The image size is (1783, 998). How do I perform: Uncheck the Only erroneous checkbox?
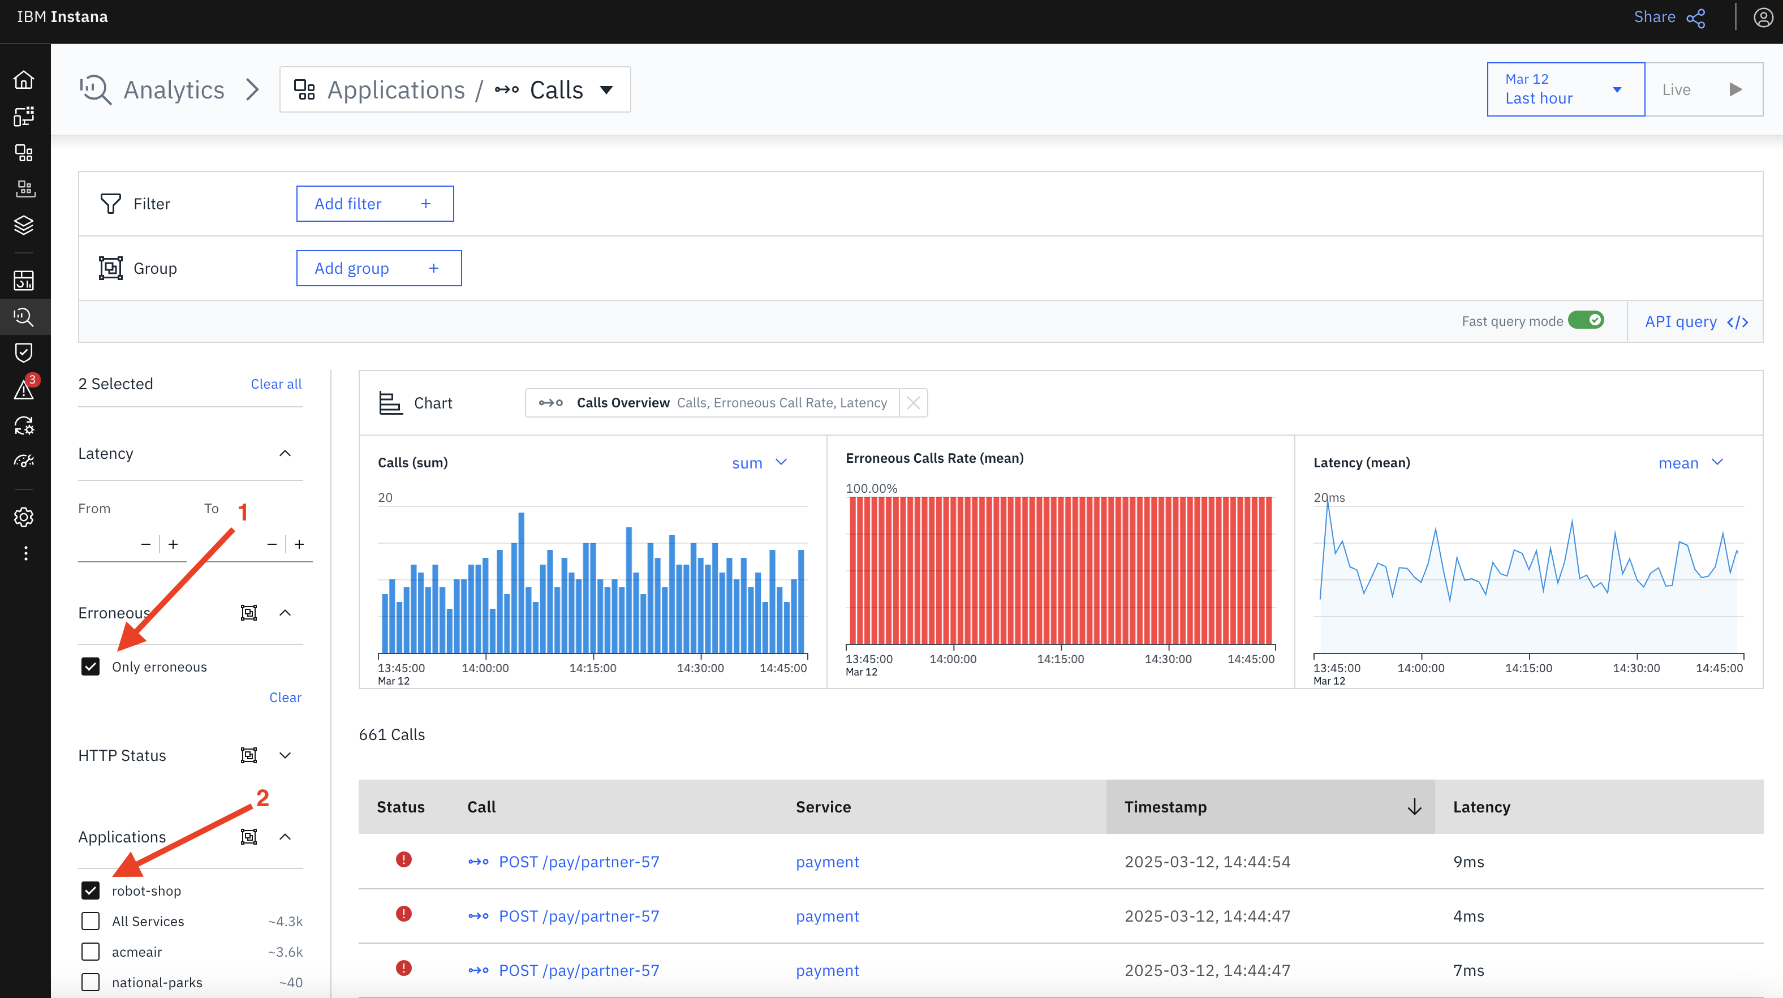click(x=91, y=666)
